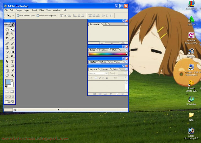Select the Blur tool

point(7,56)
